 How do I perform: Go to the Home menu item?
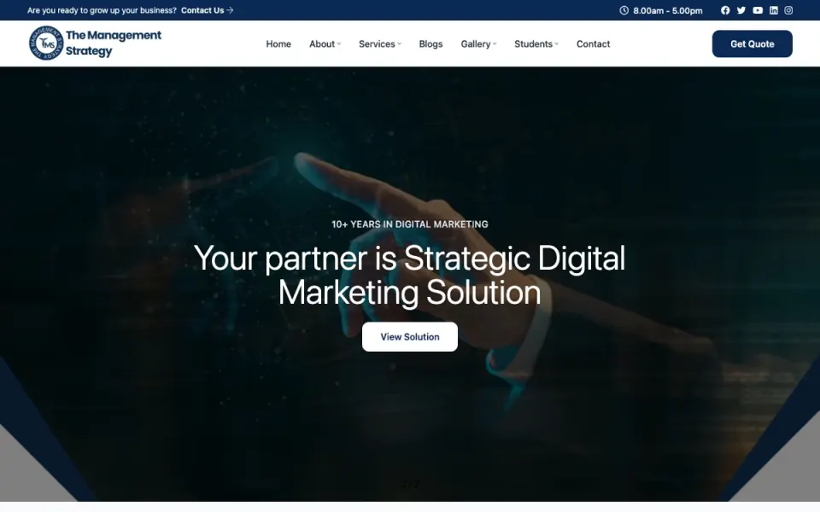(x=278, y=44)
